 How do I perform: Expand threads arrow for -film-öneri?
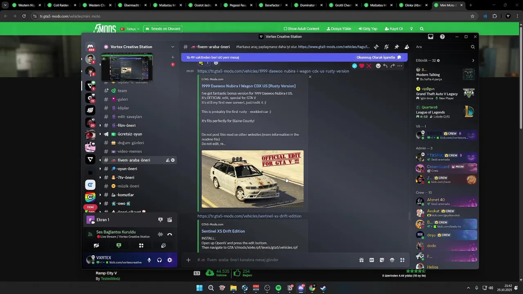tap(100, 125)
